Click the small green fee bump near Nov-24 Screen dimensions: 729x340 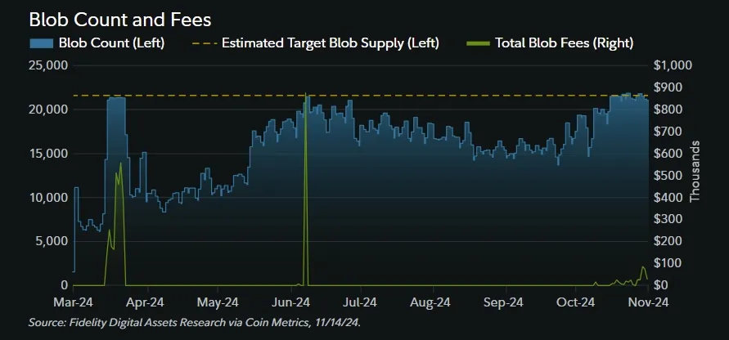coord(643,269)
